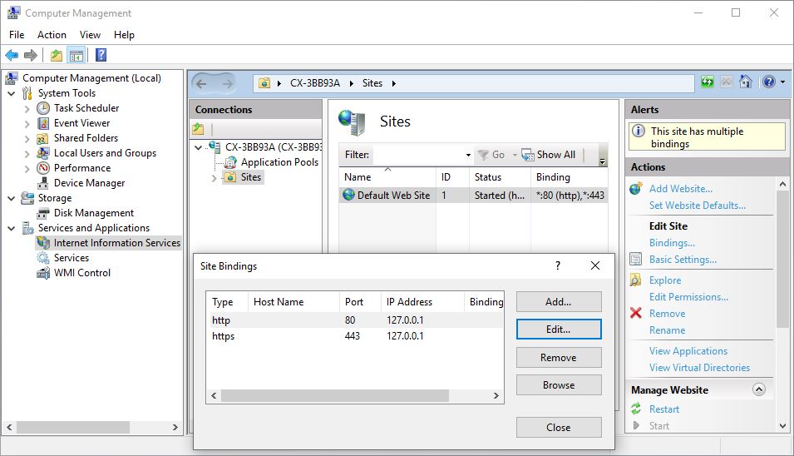794x456 pixels.
Task: Click the Remove button in Site Bindings
Action: tap(559, 357)
